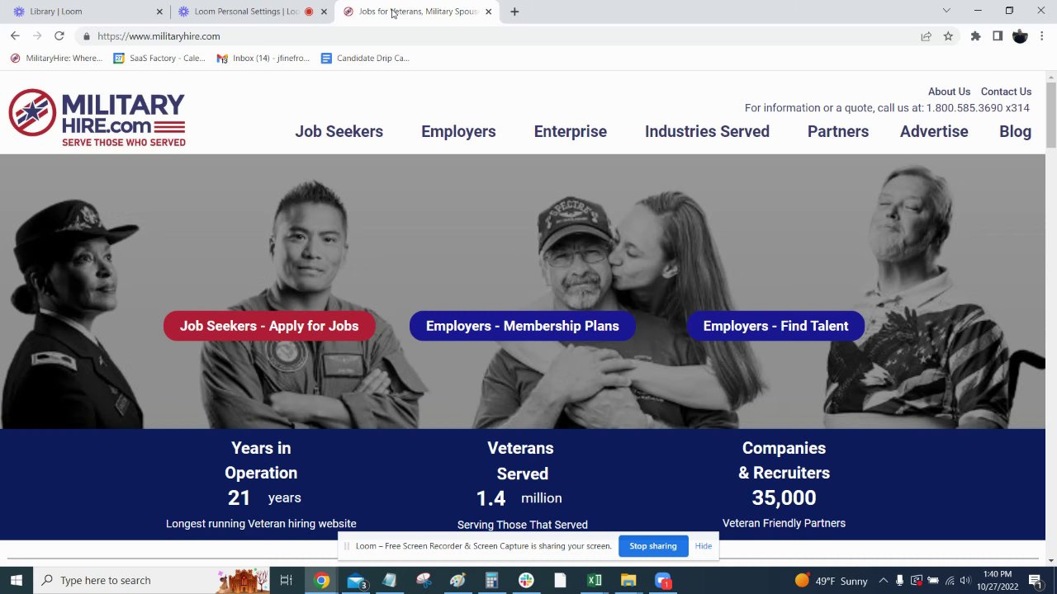Viewport: 1057px width, 594px height.
Task: Click the MilitaryHire.com logo
Action: 97,117
